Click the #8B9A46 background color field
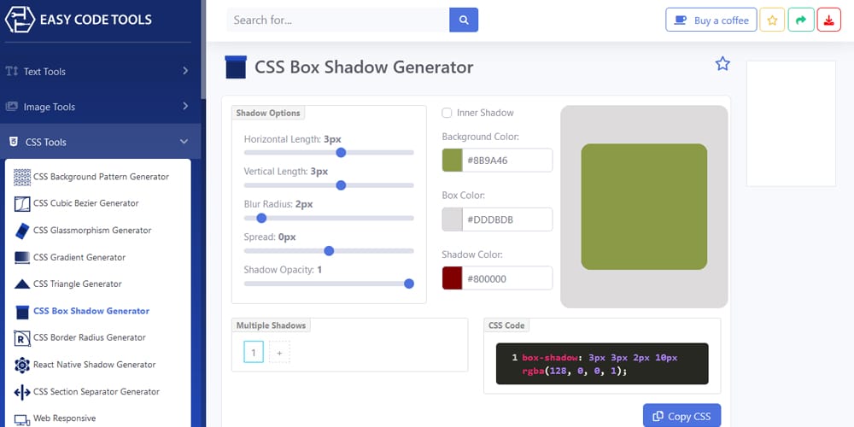This screenshot has height=427, width=854. point(507,161)
